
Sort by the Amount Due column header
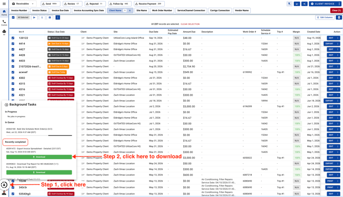coord(189,32)
